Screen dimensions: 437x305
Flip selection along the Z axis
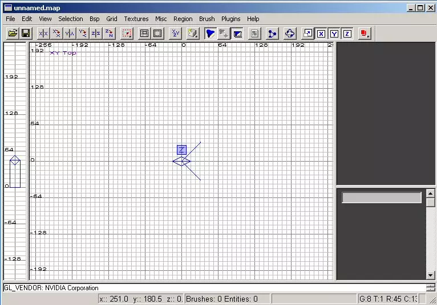point(96,34)
